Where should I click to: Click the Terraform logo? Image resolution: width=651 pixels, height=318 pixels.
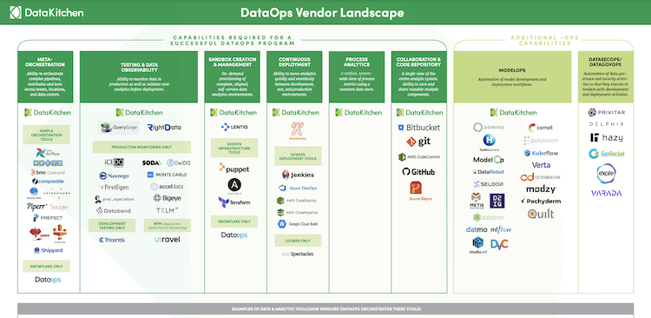[234, 202]
